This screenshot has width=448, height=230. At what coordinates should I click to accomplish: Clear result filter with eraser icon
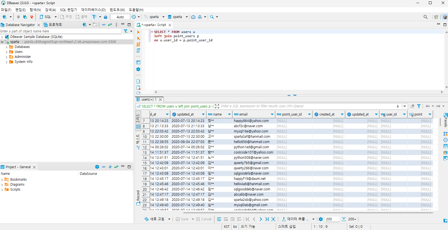pyautogui.click(x=412, y=106)
